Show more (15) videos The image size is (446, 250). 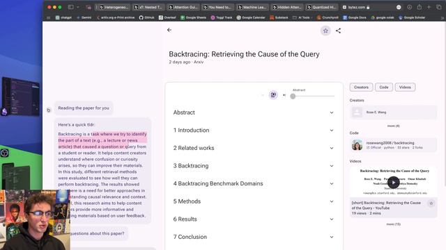point(393,224)
